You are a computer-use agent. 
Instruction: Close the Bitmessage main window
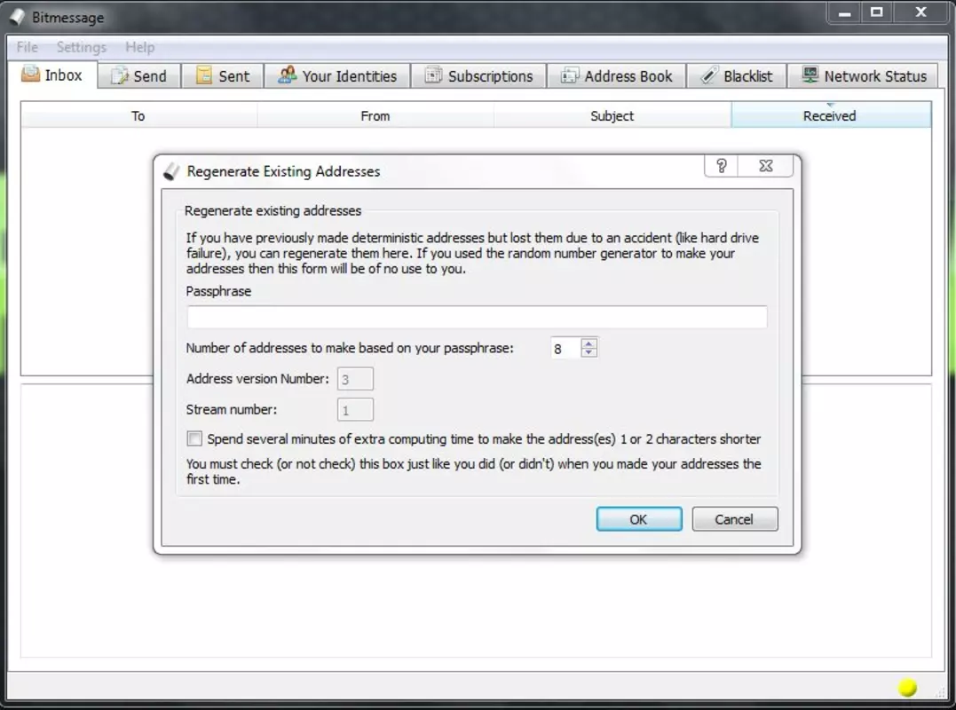click(921, 12)
